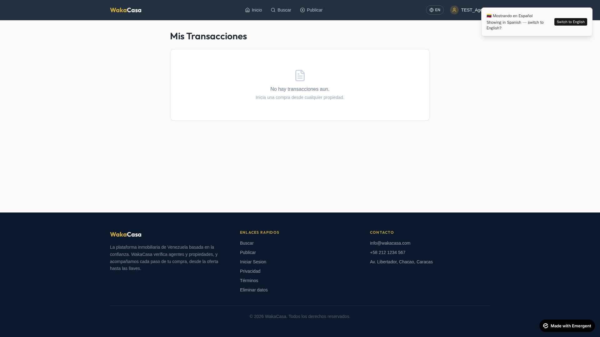
Task: Click 'Inicia una compra desde cualquier propiedad.' text
Action: (300, 97)
